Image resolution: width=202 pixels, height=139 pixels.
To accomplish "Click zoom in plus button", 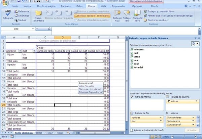I will tap(196, 137).
